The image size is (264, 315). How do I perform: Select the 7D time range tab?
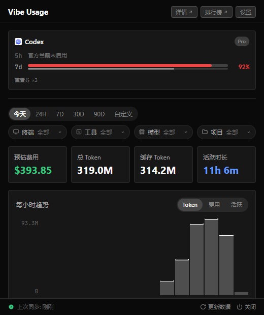tap(59, 114)
